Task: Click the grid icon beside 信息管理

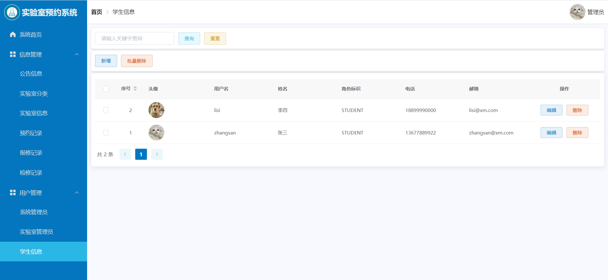Action: coord(13,54)
